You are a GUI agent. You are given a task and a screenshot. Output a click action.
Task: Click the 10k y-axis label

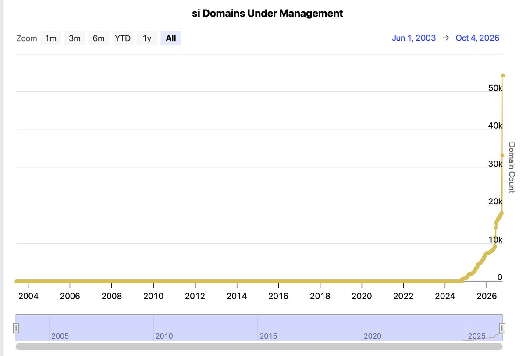(495, 240)
